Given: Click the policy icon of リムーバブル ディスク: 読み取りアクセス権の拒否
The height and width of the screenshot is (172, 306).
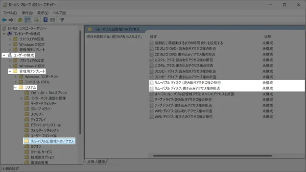Looking at the screenshot, I should coord(152,83).
